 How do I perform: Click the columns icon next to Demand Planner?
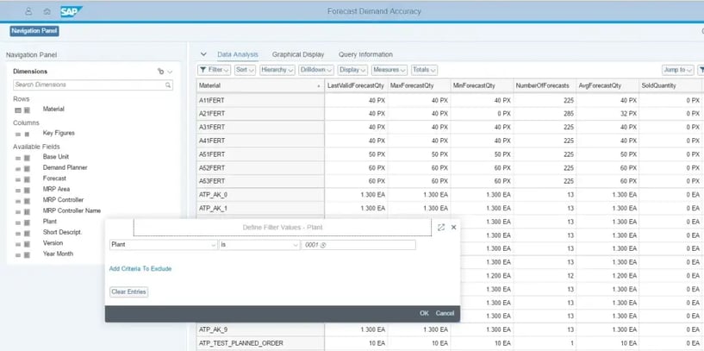point(27,168)
